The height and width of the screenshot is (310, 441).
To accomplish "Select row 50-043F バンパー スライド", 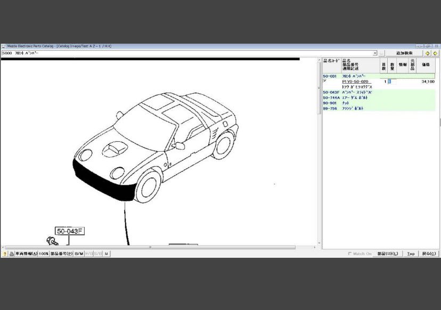I will tap(379, 92).
